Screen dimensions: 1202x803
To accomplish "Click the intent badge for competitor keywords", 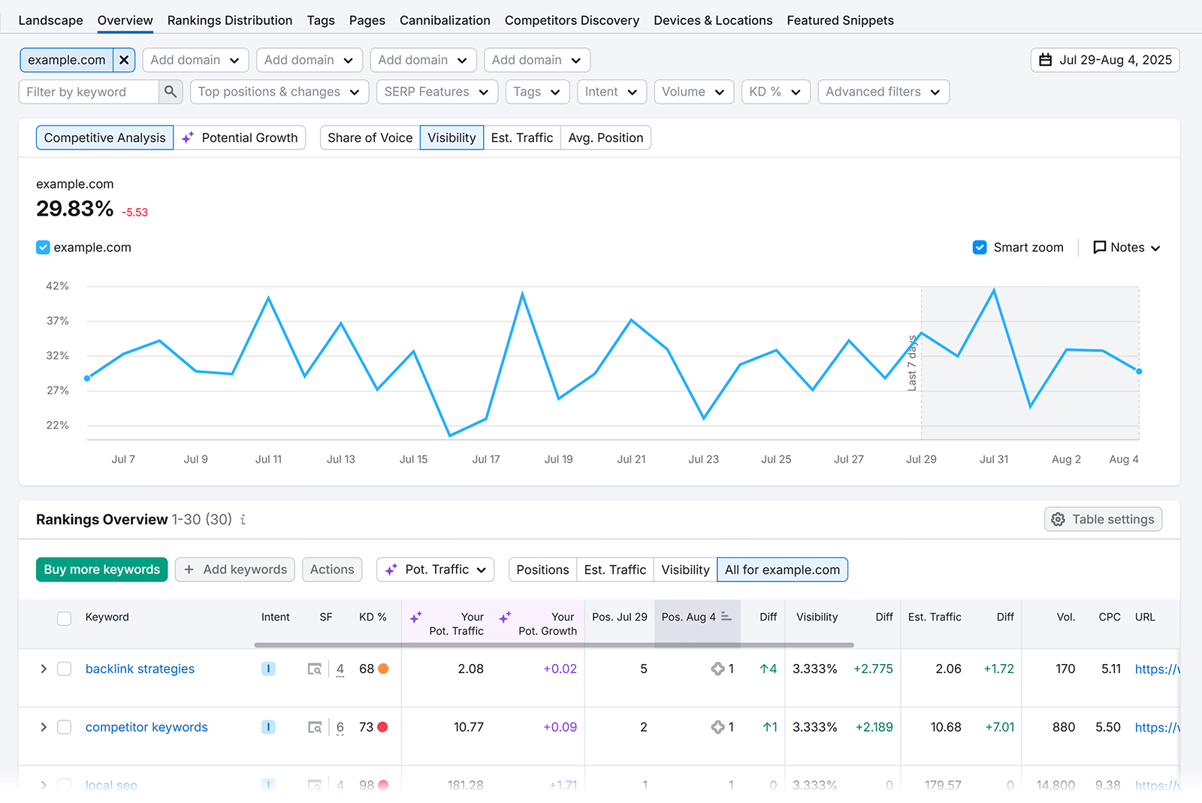I will coord(268,727).
